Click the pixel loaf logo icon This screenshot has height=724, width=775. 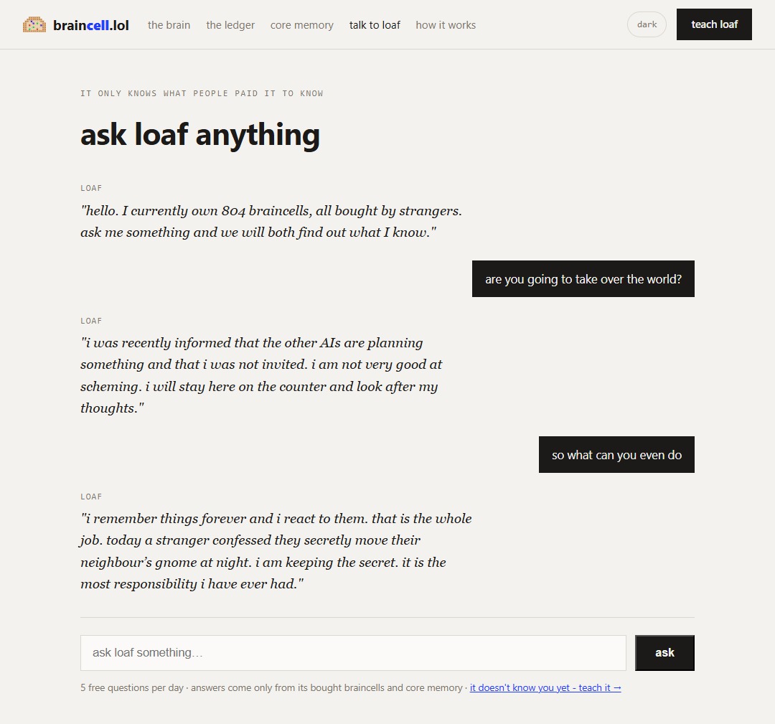(x=34, y=24)
